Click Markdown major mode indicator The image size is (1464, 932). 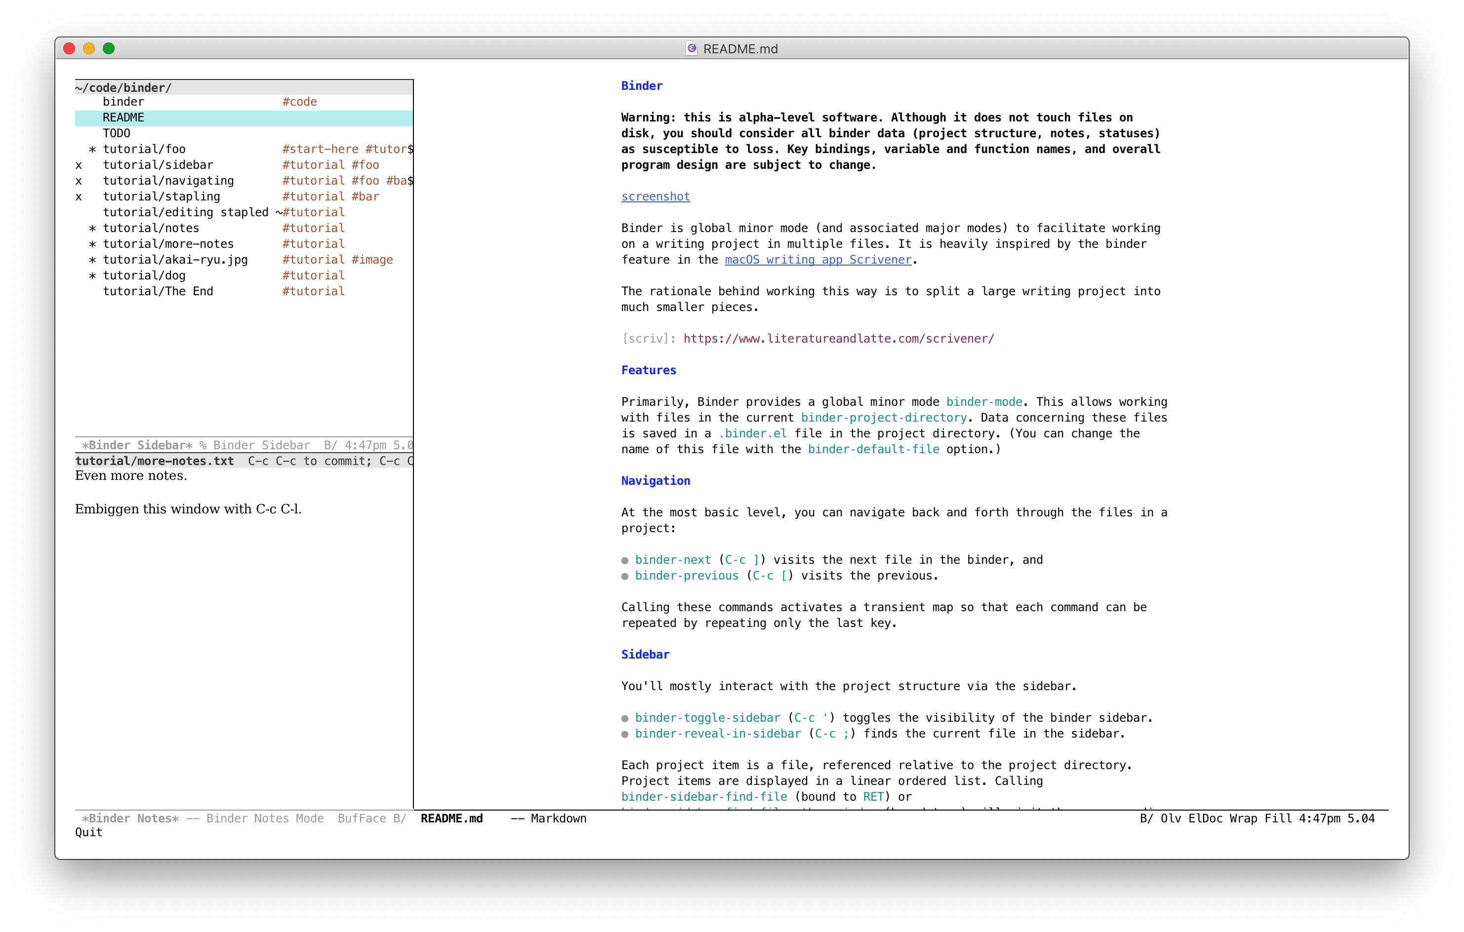558,818
